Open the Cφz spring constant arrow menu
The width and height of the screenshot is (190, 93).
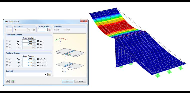(35, 66)
